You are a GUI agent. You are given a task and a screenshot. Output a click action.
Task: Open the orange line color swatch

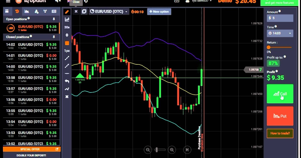pyautogui.click(x=67, y=43)
